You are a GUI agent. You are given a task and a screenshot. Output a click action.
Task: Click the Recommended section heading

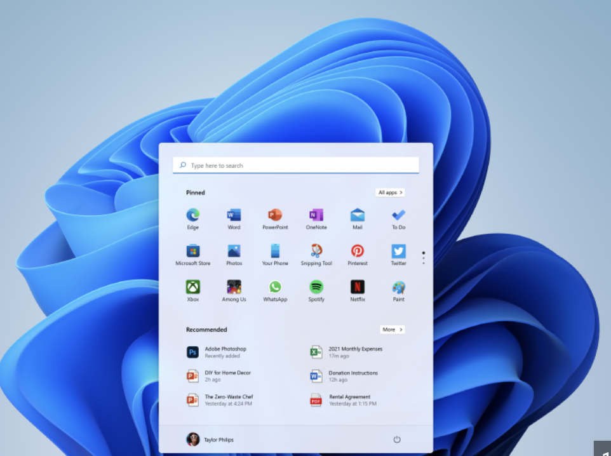(206, 330)
